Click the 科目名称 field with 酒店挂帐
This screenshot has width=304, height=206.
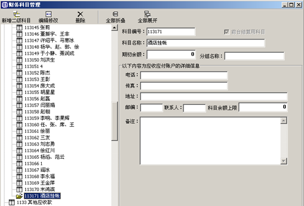point(206,43)
